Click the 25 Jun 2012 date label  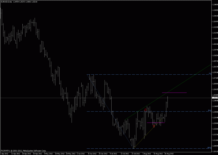pyautogui.click(x=103, y=154)
